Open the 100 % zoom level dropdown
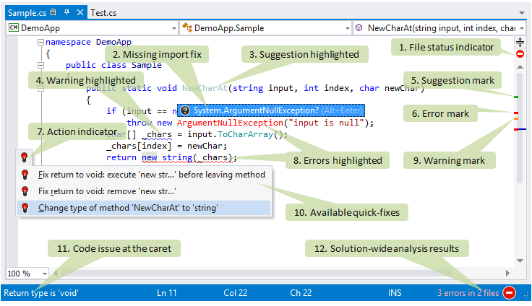Screen dimensions: 532x306 (x=45, y=274)
